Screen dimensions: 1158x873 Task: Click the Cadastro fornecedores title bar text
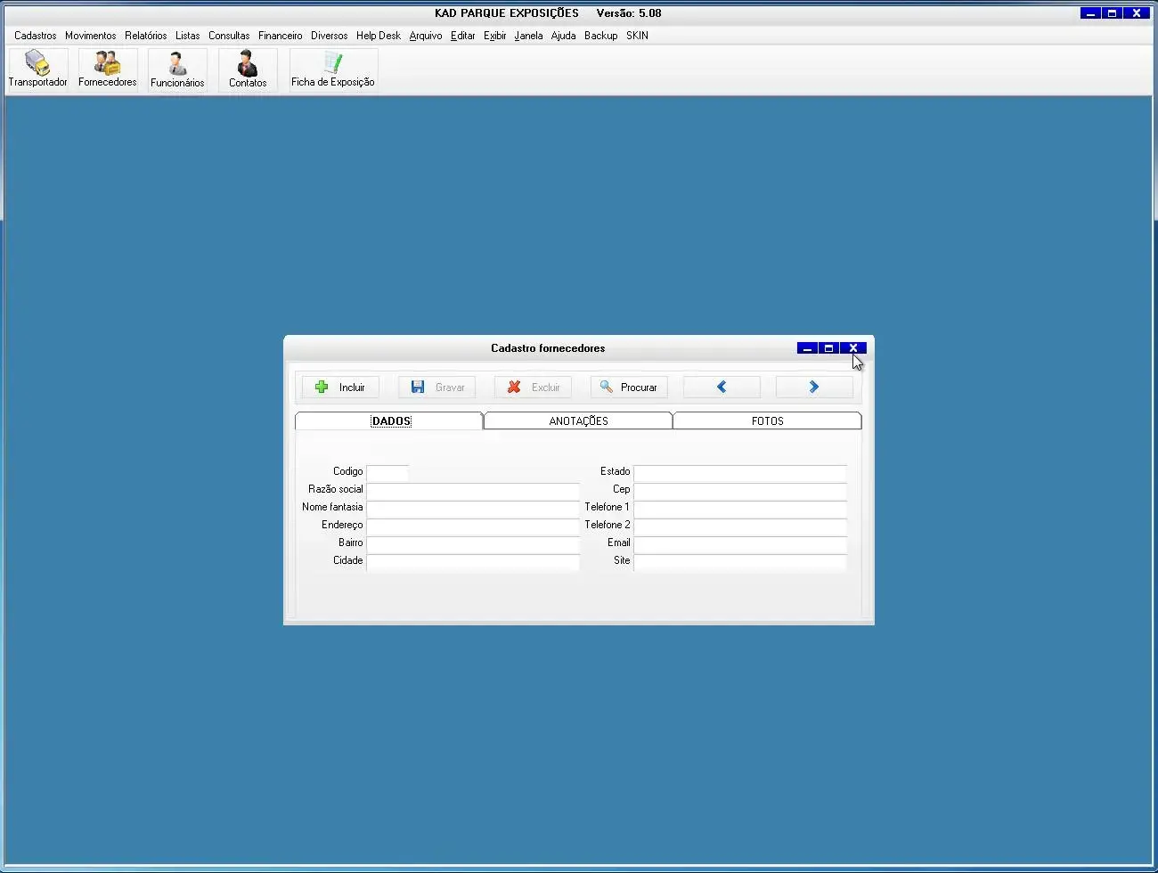pos(548,348)
